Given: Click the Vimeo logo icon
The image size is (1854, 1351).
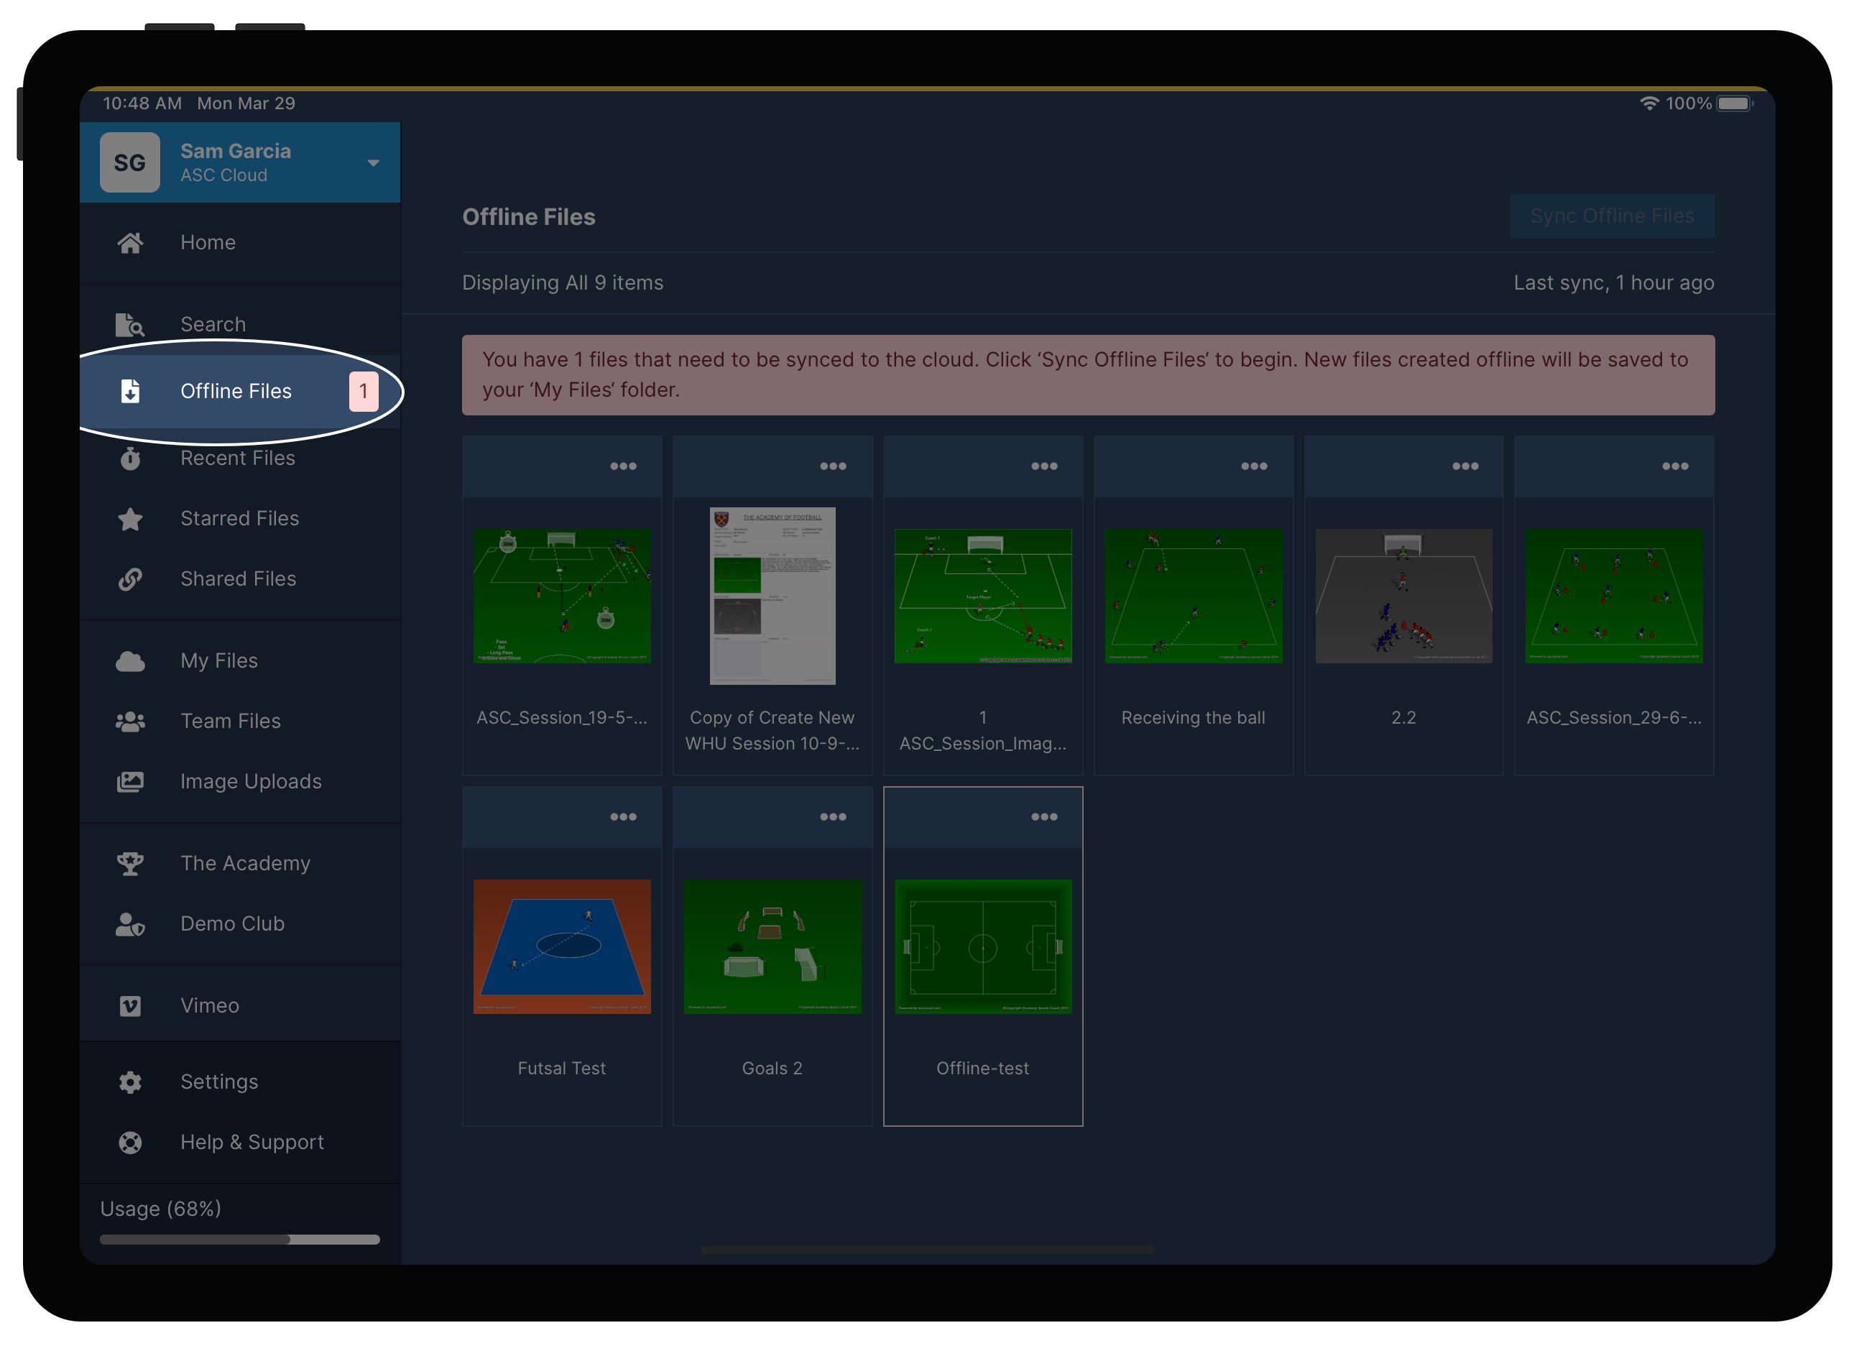Looking at the screenshot, I should coord(130,1006).
